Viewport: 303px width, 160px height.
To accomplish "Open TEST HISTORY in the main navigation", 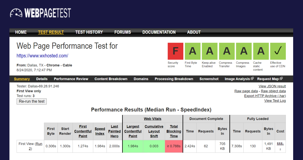I will tap(89, 32).
